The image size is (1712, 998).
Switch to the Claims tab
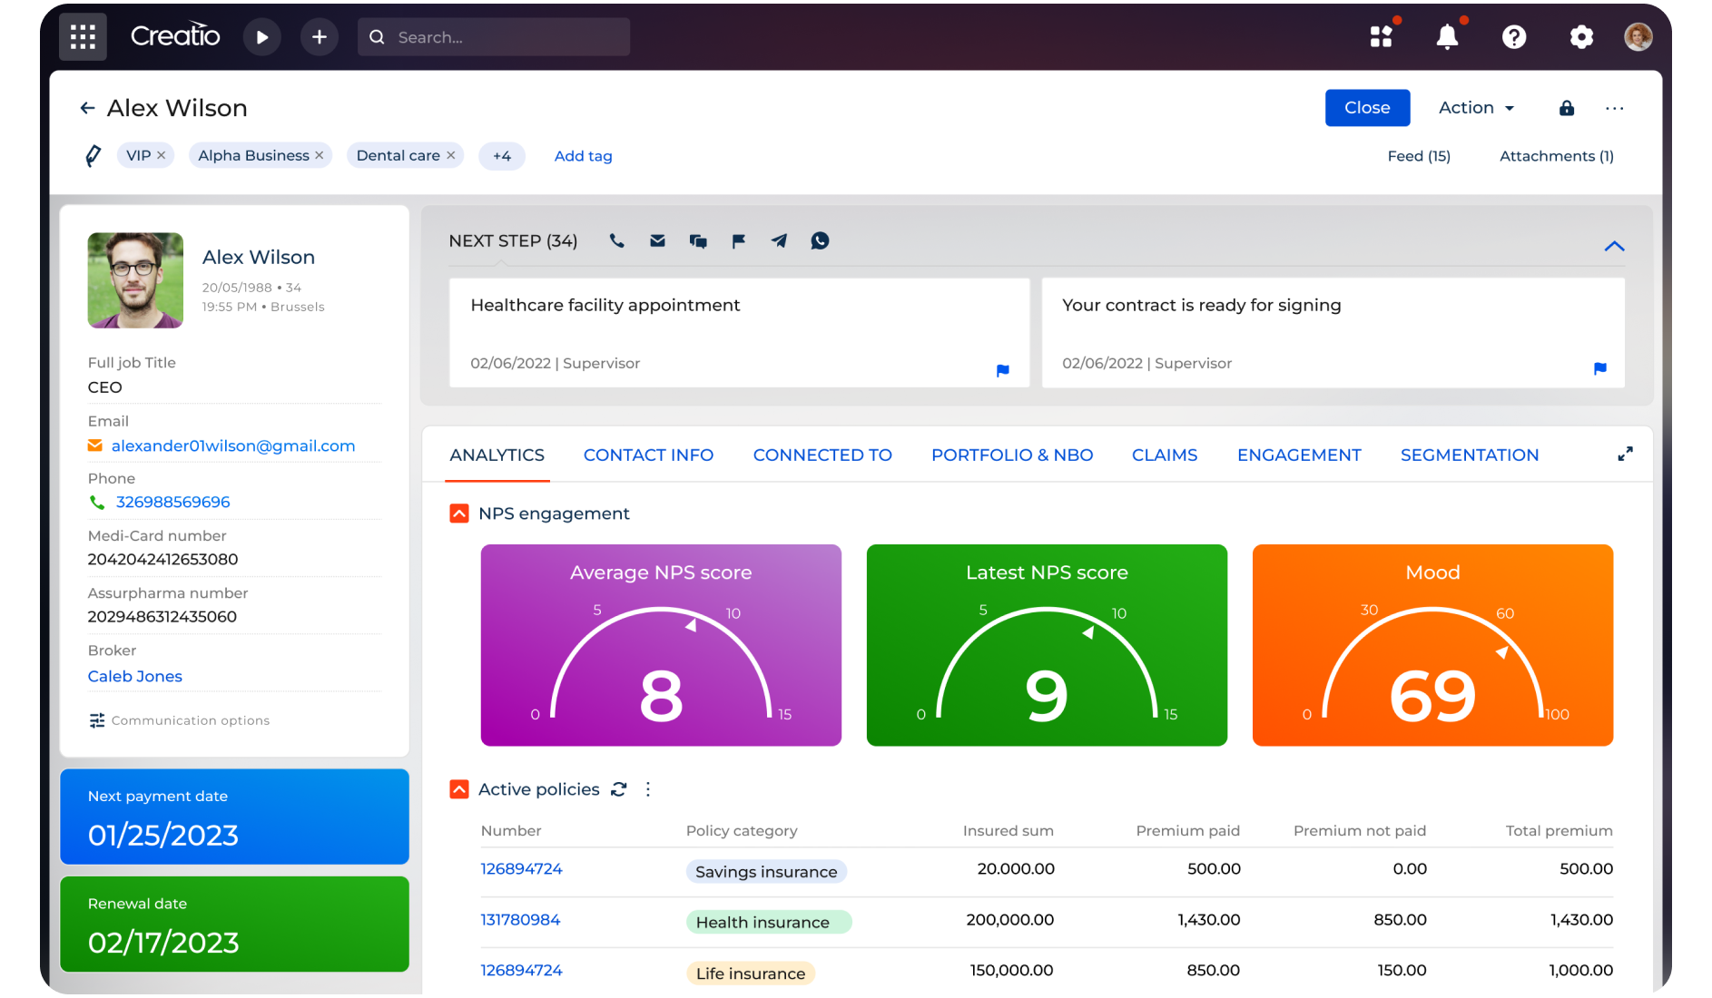coord(1164,455)
